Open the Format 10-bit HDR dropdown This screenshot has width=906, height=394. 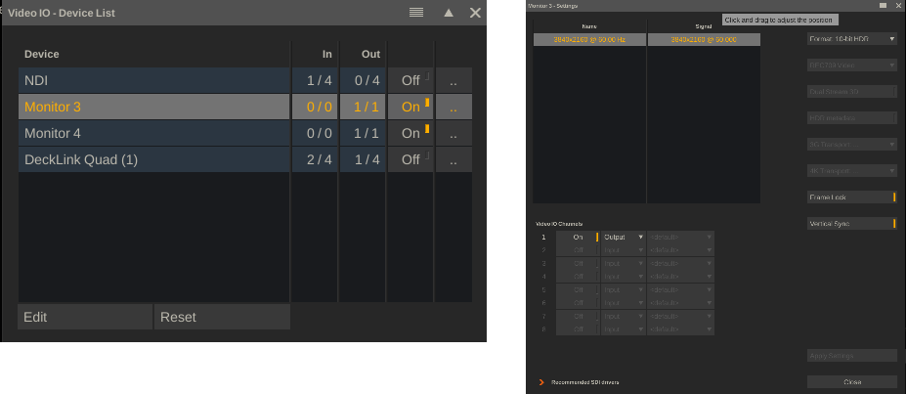click(x=851, y=39)
